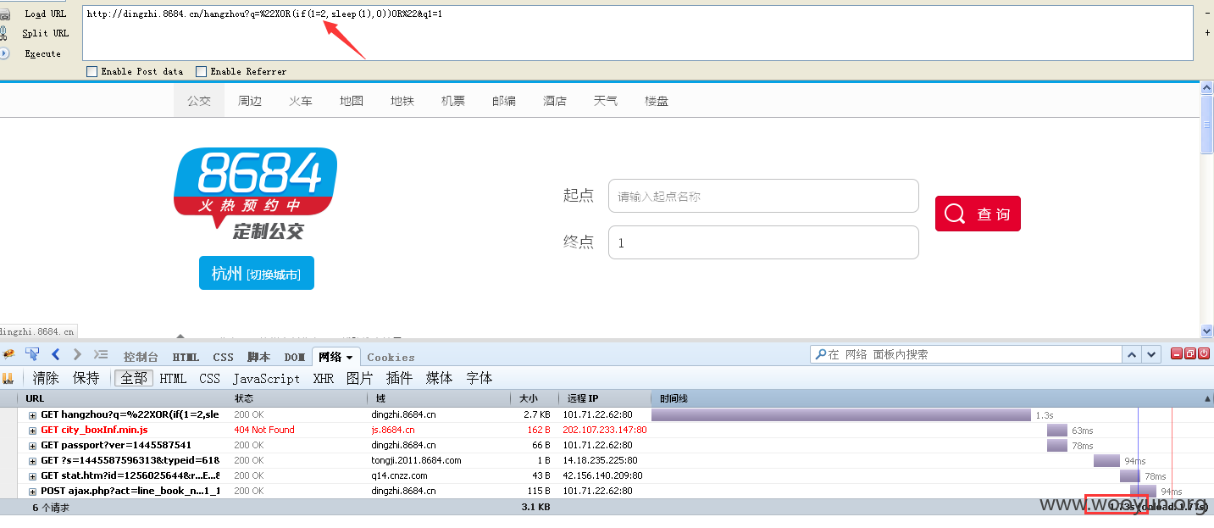Click the Load URL icon in HackBar
Screen dimensions: 1214x528
(5, 14)
